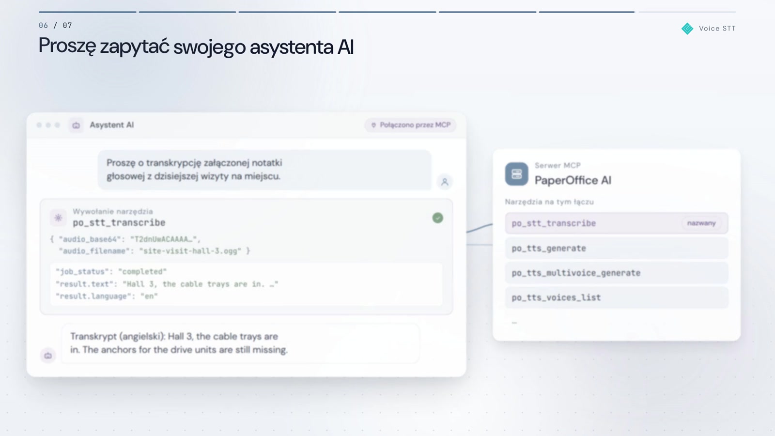Select the po_tts_voices_list tool row
This screenshot has height=436, width=775.
point(616,297)
